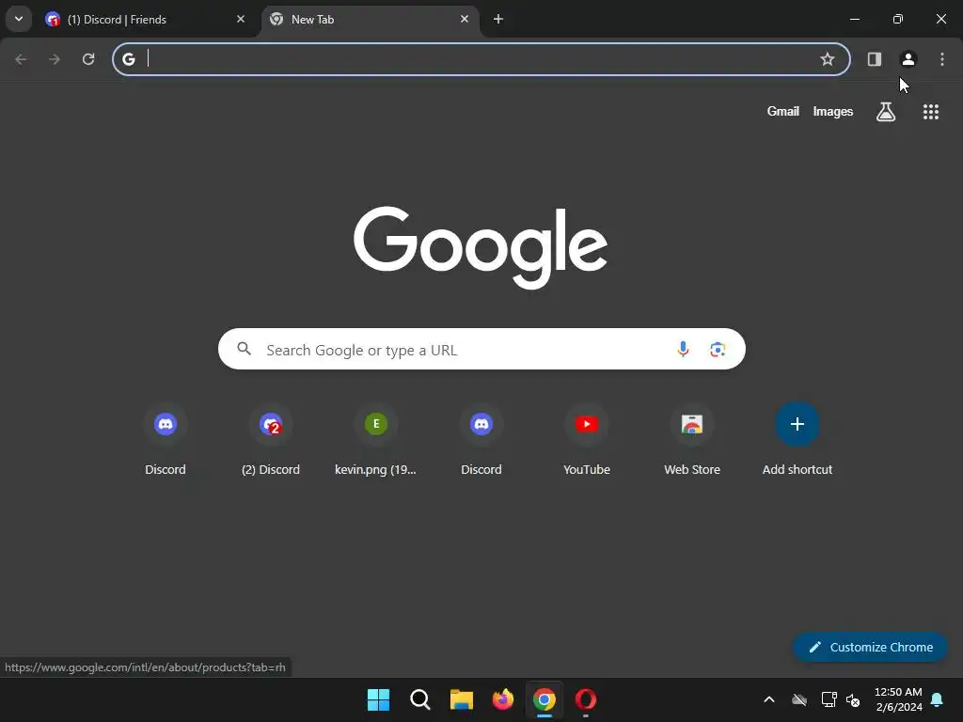Bookmark this tab with the star icon
Viewport: 963px width, 722px height.
[x=828, y=59]
